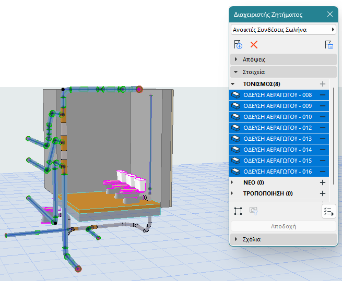
Task: Click the red X delete issue icon
Action: [254, 45]
